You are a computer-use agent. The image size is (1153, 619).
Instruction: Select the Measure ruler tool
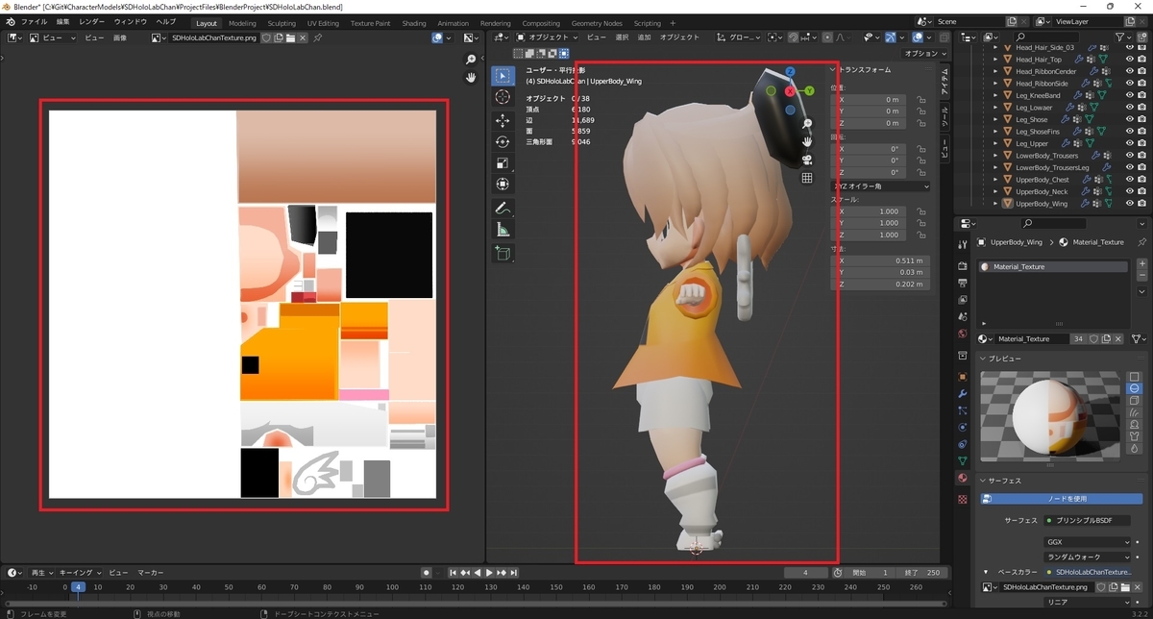pos(503,229)
